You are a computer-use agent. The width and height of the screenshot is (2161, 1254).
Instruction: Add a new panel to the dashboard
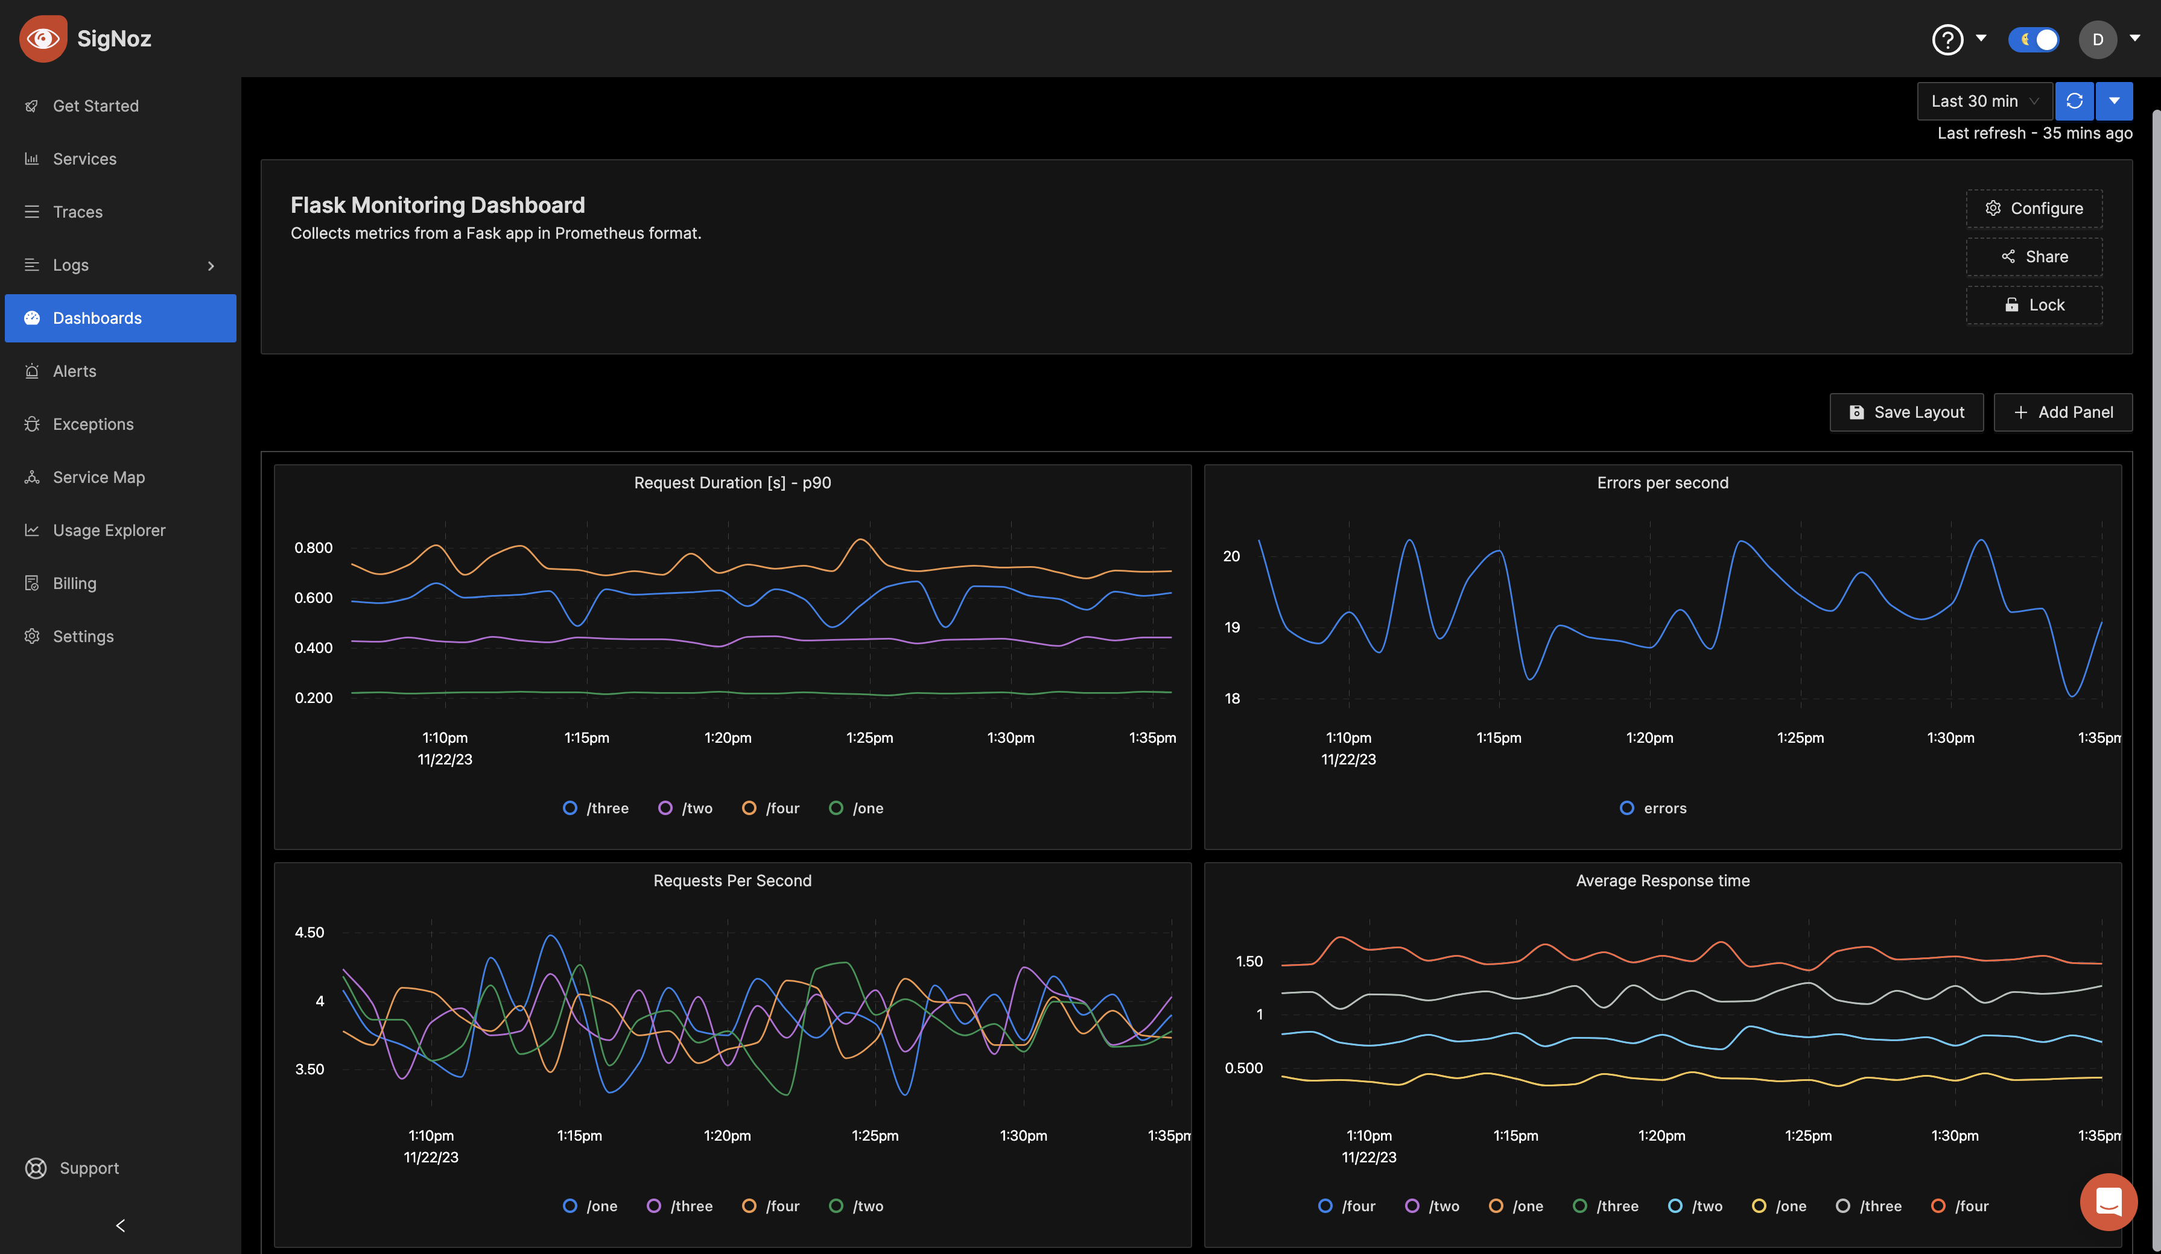tap(2063, 411)
